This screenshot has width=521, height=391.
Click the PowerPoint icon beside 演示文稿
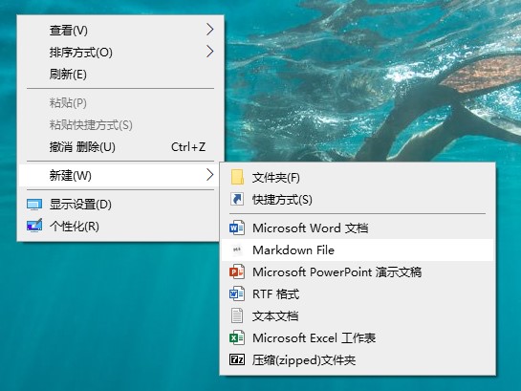[237, 272]
